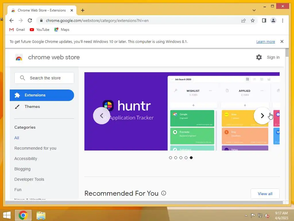Screen dimensions: 294x221
Task: Open the YouTube bookmark
Action: 40,30
